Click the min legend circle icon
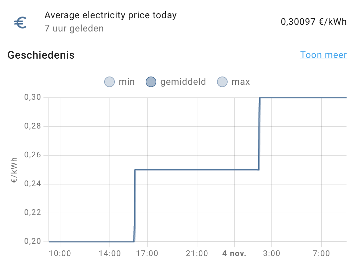This screenshot has width=355, height=263. coord(109,81)
